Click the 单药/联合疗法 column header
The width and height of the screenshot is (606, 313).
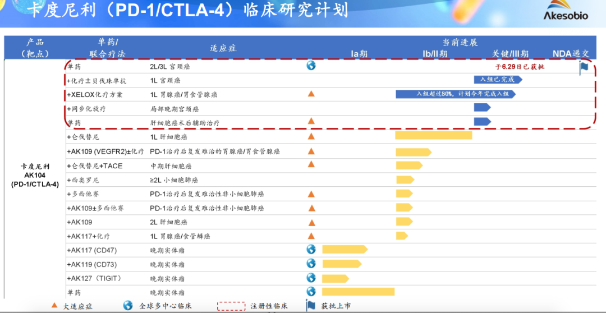coord(108,48)
